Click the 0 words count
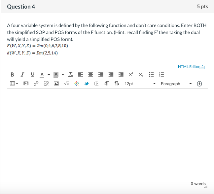The image size is (214, 194). pyautogui.click(x=198, y=184)
